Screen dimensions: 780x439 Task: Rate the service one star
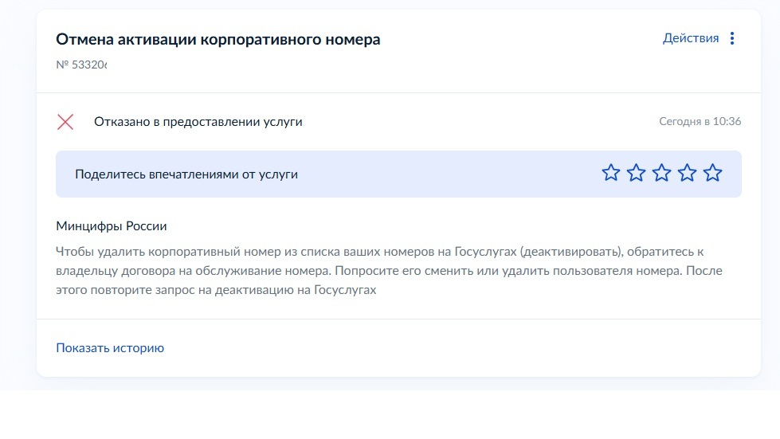pyautogui.click(x=610, y=173)
